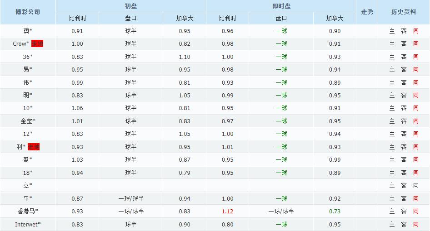430x231 pixels.
Task: Click 同 link in the Crow* row
Action: coord(416,44)
